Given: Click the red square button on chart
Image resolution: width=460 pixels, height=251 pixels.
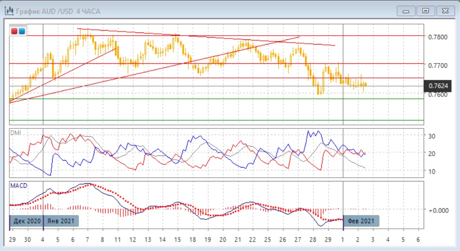Looking at the screenshot, I should tap(14, 32).
